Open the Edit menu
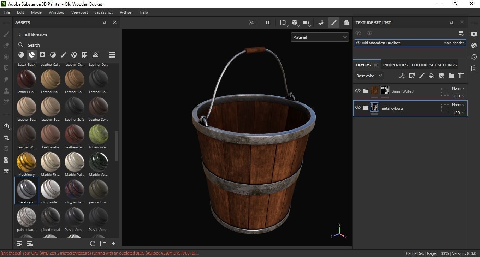 click(20, 12)
